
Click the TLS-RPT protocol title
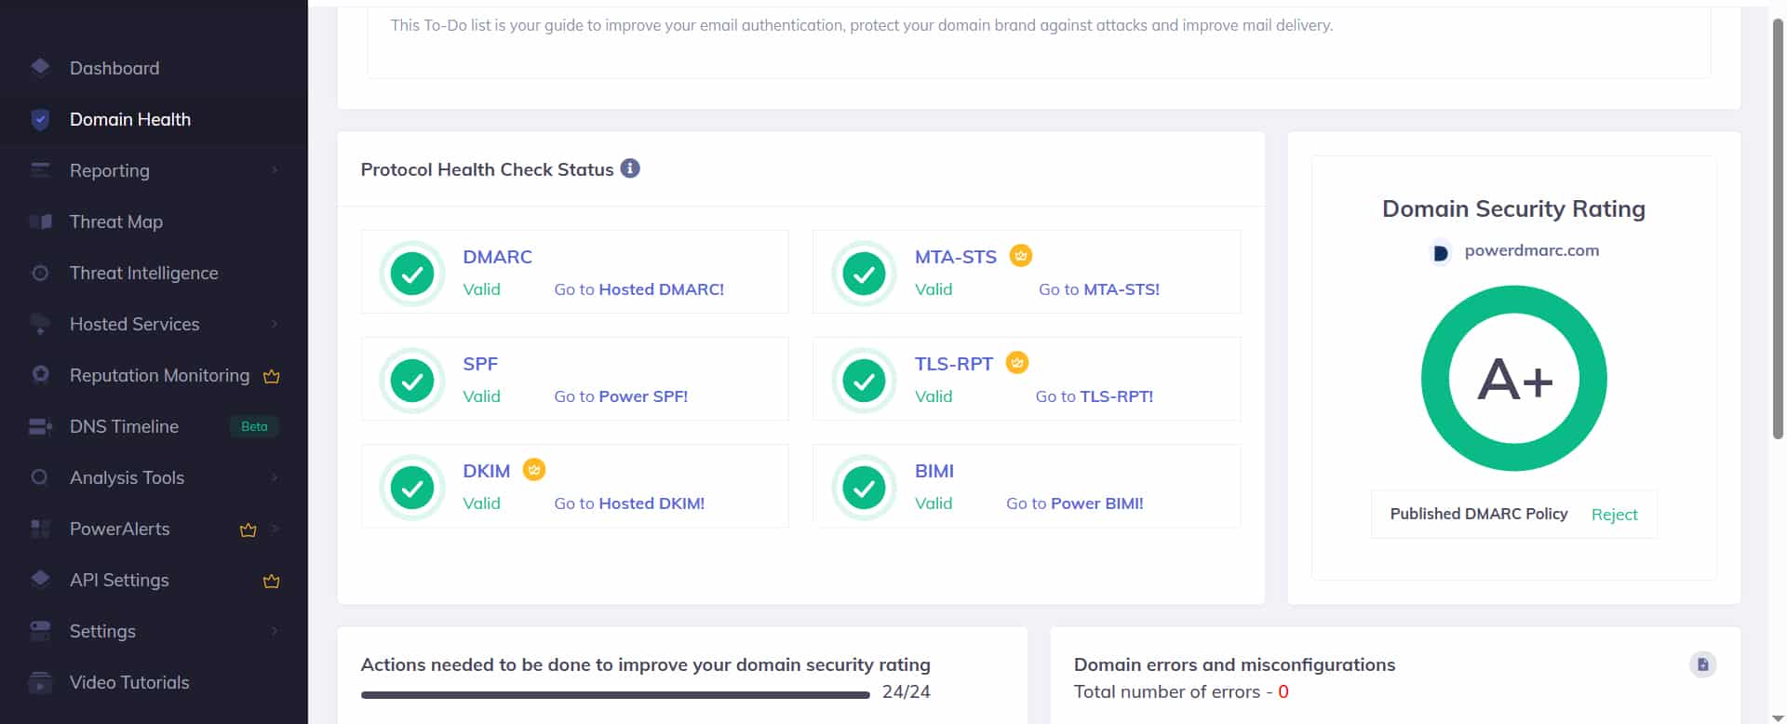953,364
